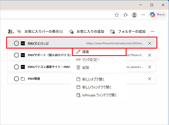Click the hidden-eye icon beside お気に入りバーの表示
This screenshot has width=169, height=125.
(x=19, y=31)
